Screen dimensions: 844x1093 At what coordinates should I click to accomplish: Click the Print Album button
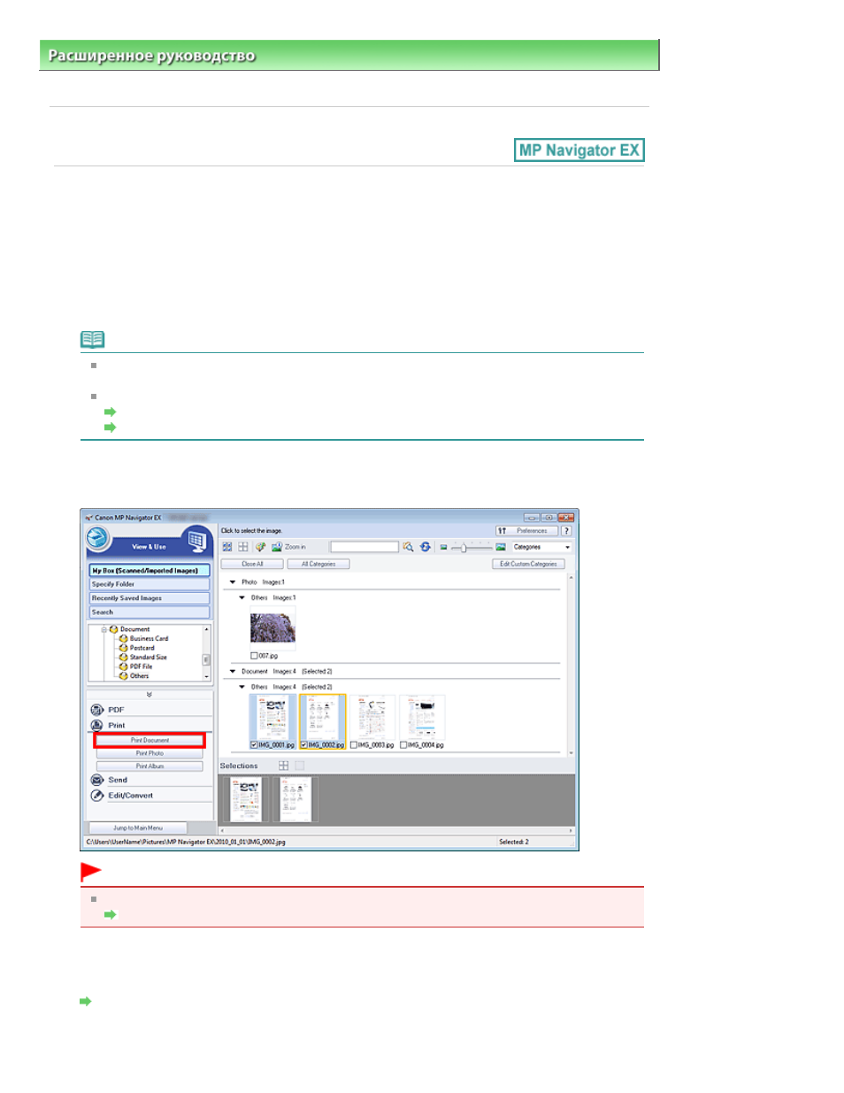pos(150,766)
